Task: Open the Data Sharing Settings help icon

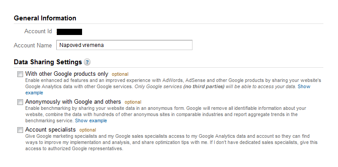Action: [87, 62]
